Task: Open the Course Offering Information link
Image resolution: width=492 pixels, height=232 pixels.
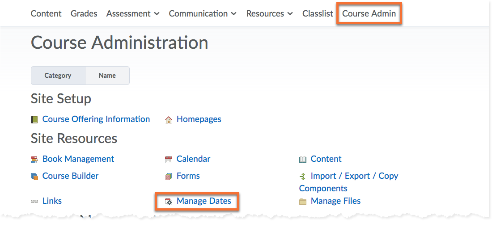Action: point(96,119)
